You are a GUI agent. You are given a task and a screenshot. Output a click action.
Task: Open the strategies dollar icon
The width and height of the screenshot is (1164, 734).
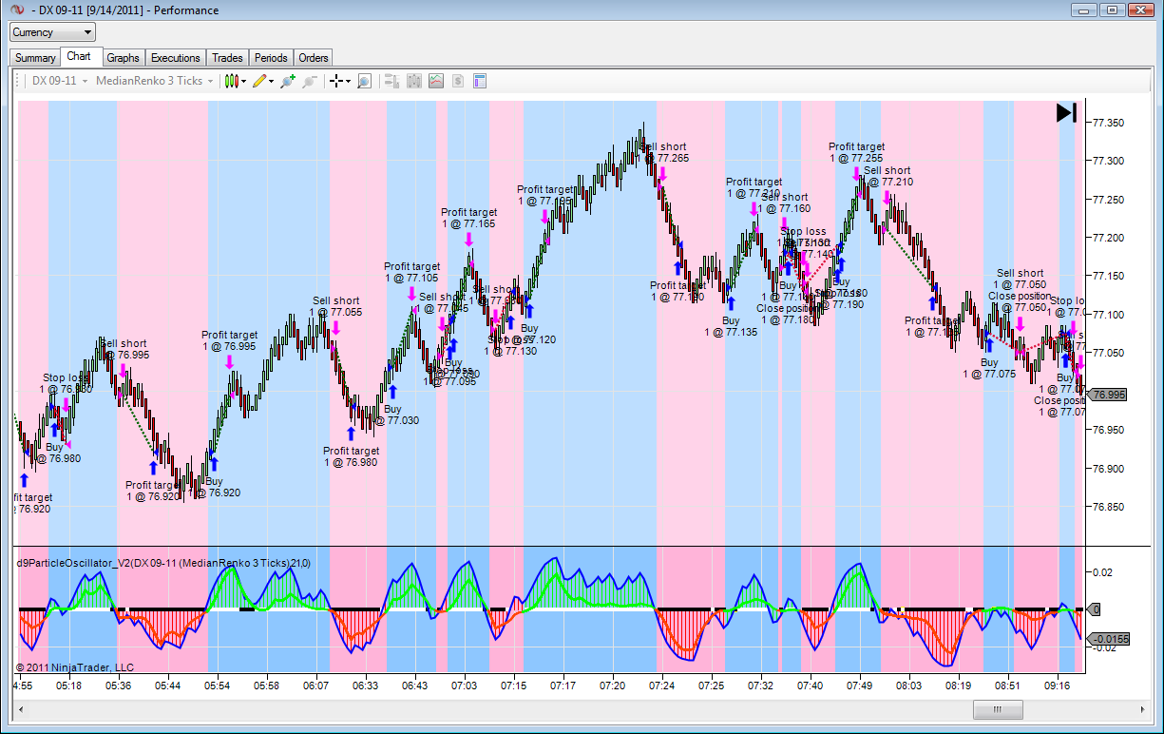(458, 81)
